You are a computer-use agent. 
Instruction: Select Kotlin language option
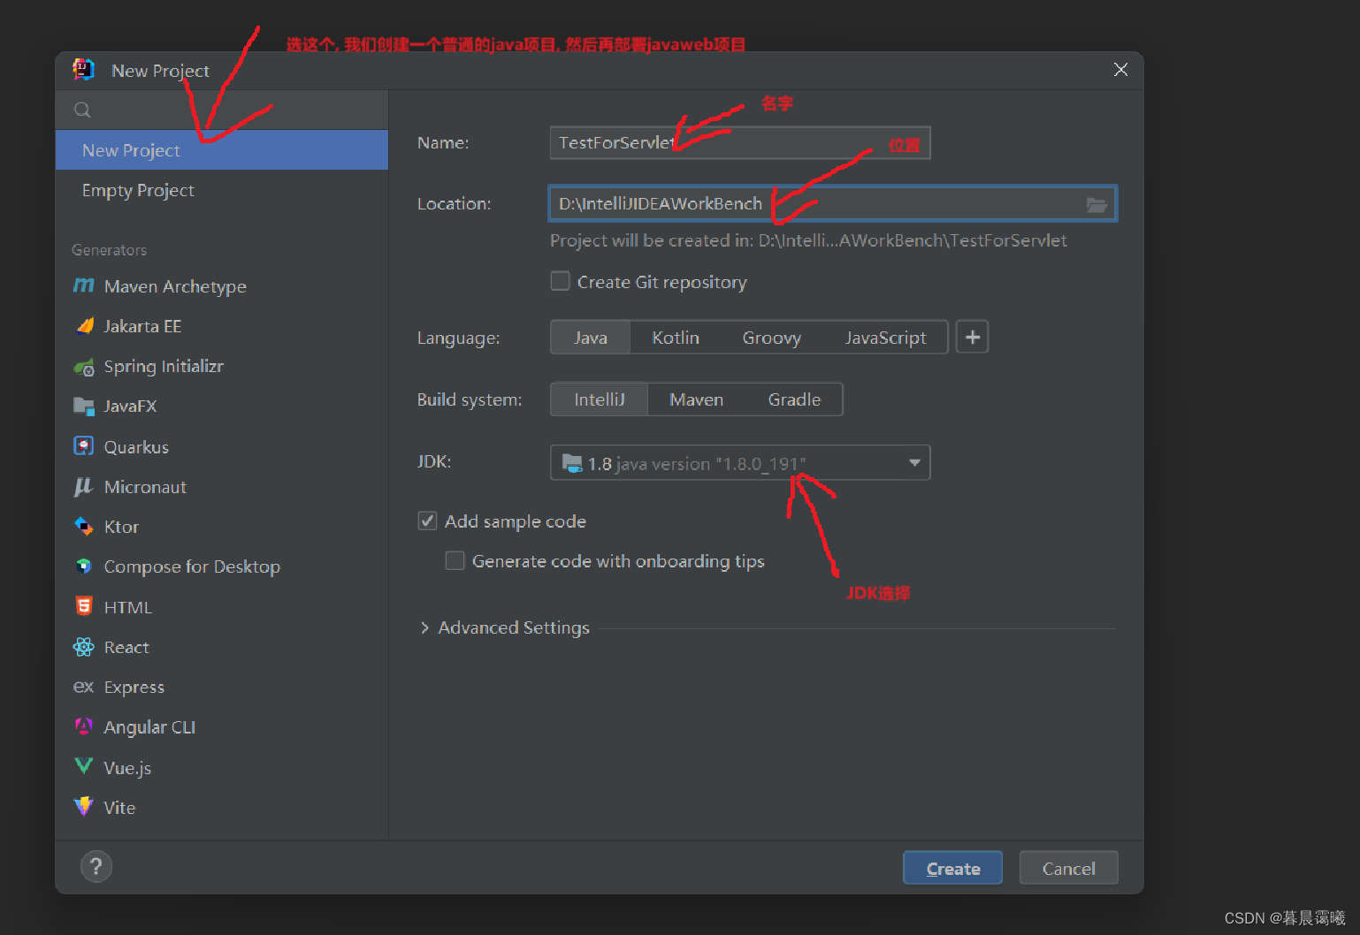click(x=676, y=338)
